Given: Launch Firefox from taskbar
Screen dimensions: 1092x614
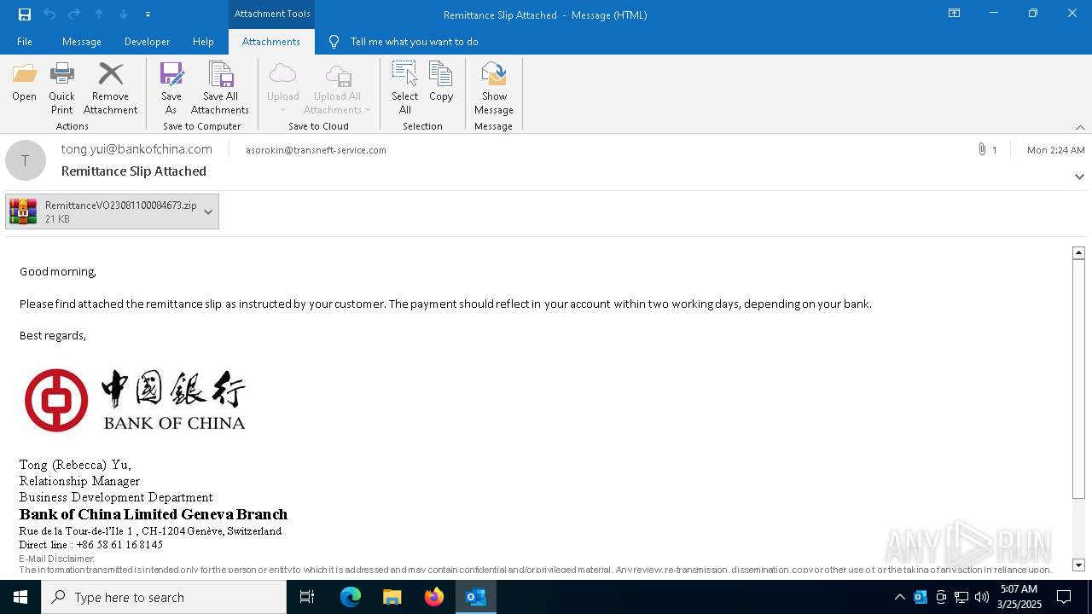Looking at the screenshot, I should [434, 597].
